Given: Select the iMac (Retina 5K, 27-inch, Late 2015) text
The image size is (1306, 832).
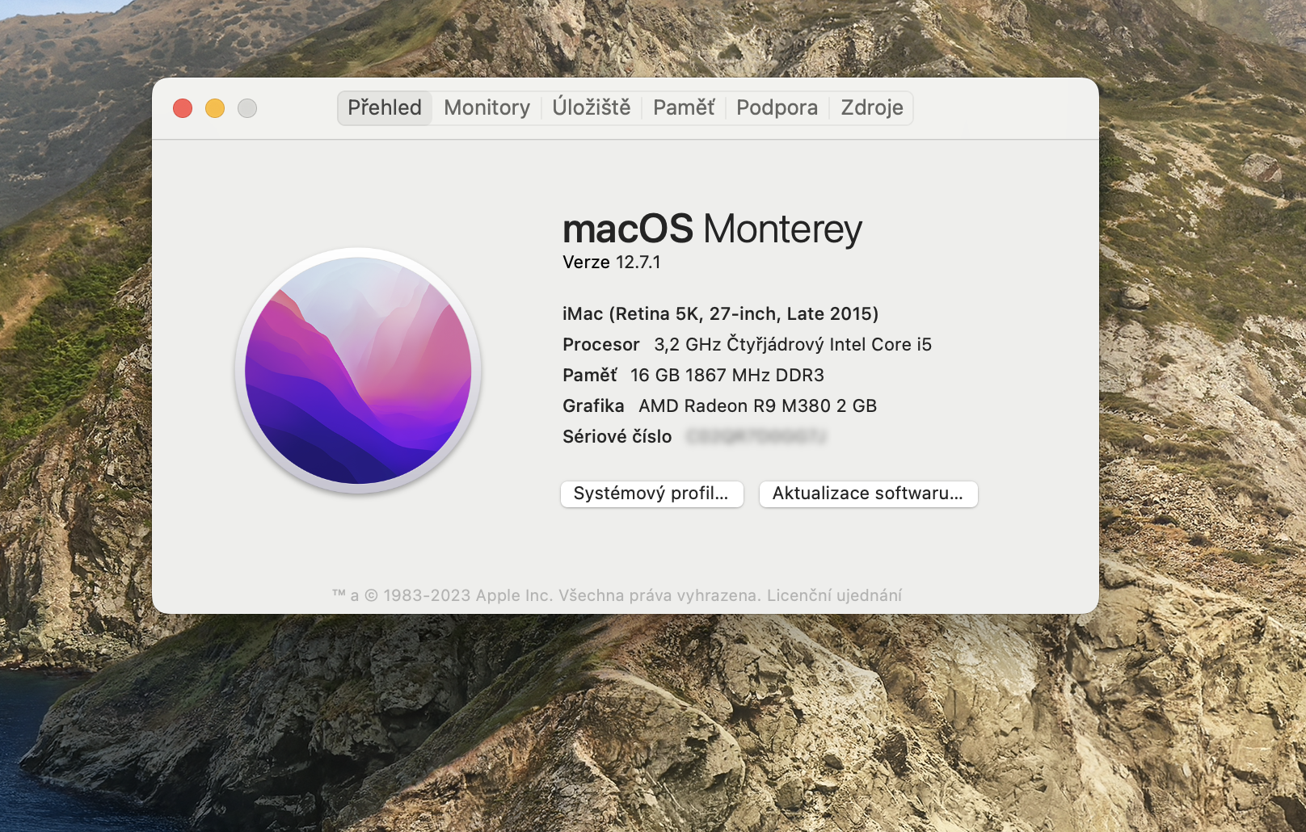Looking at the screenshot, I should 721,313.
